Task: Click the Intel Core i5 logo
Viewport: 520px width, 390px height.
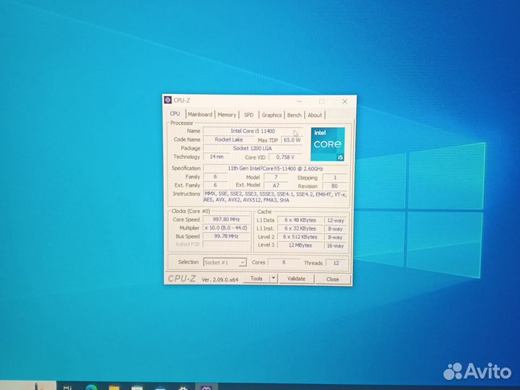Action: 328,144
